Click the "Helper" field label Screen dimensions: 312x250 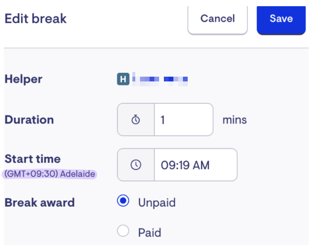pyautogui.click(x=23, y=79)
